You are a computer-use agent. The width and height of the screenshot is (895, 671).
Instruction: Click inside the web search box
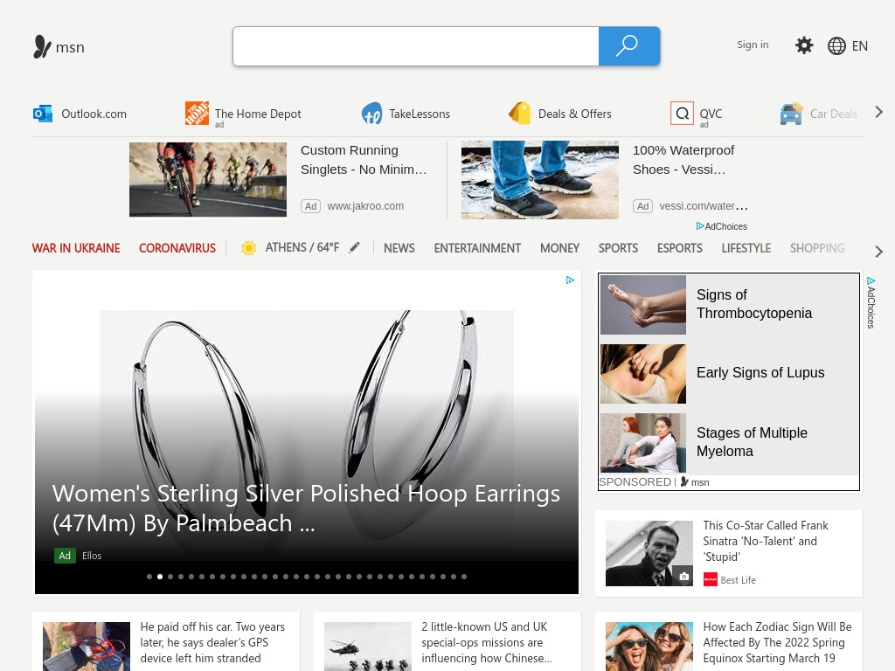pos(415,46)
